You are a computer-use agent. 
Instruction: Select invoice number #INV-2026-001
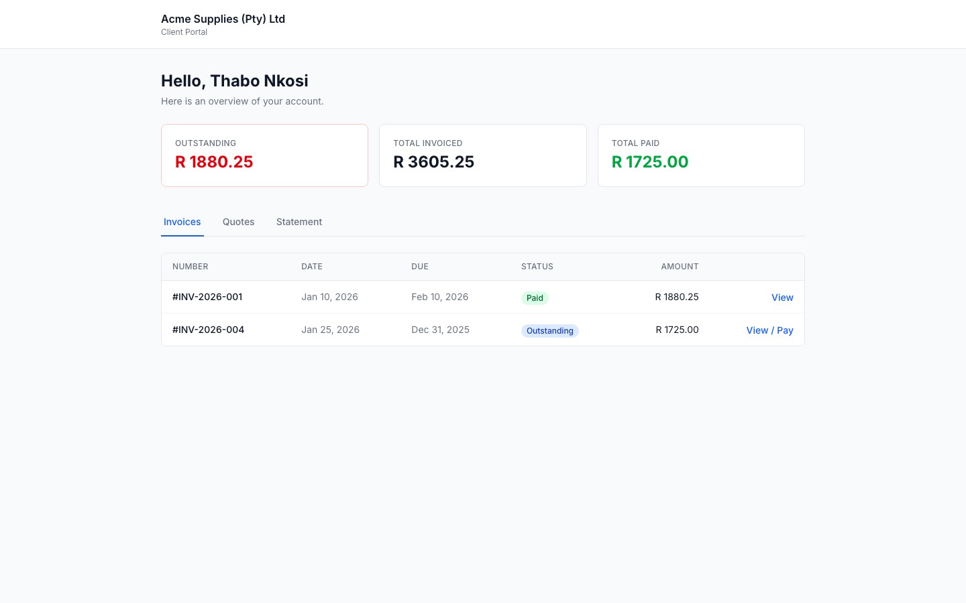pos(207,296)
